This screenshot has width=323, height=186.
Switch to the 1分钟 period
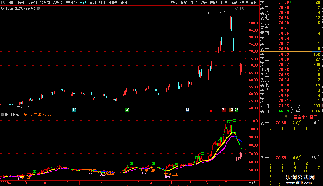click(x=22, y=3)
